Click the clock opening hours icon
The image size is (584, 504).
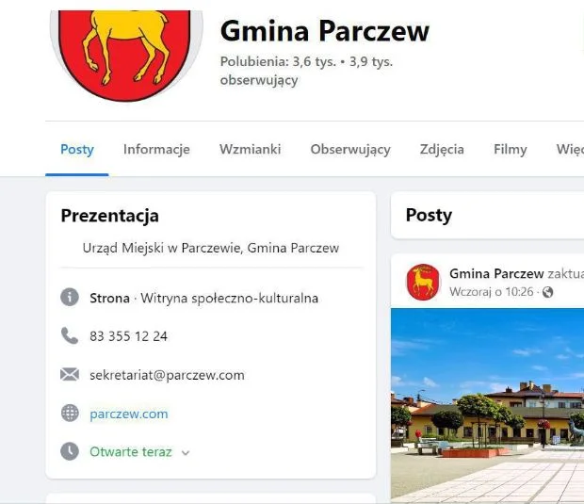click(x=70, y=451)
